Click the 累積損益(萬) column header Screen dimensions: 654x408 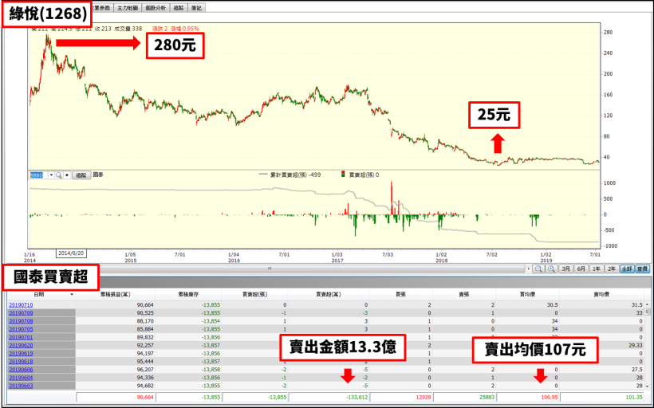[115, 294]
